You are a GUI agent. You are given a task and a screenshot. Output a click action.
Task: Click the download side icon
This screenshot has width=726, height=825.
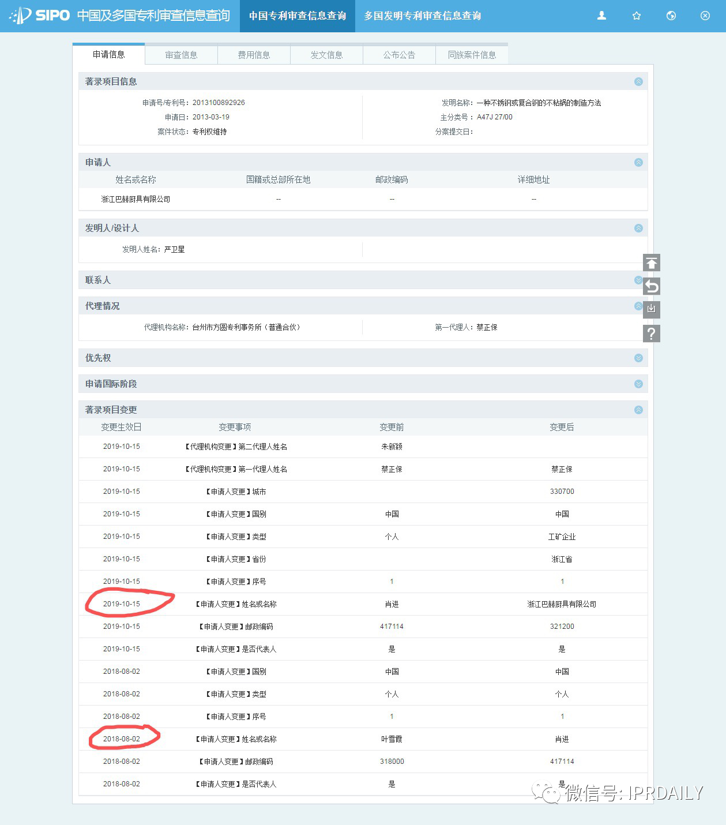point(652,309)
